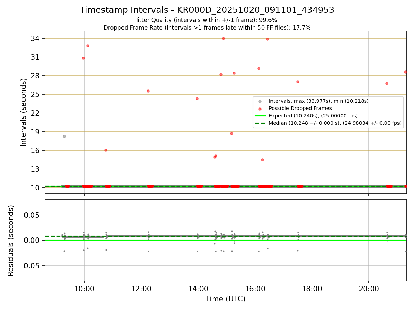Click the red point near 25.5 seconds after 12:00

pyautogui.click(x=148, y=91)
